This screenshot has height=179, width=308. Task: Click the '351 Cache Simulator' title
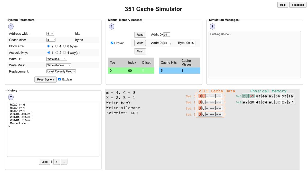point(154,9)
